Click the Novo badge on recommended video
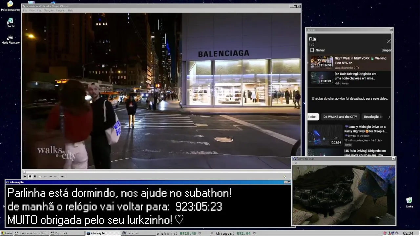Image resolution: width=420 pixels, height=236 pixels. pos(348,145)
